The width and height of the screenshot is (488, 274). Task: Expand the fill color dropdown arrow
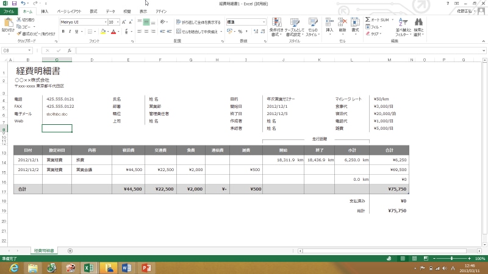(108, 32)
